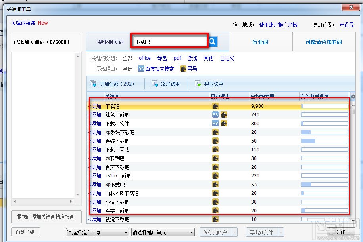The image size is (363, 242).
Task: Click the dark horse icon in xp下载吧 row
Action: 215,185
